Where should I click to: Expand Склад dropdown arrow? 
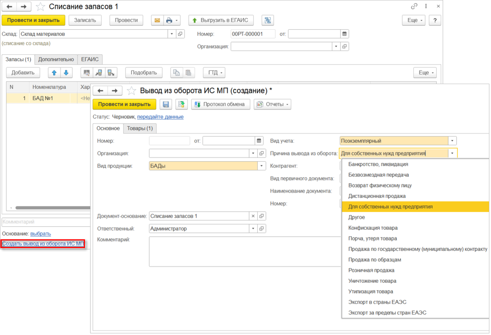pos(172,34)
